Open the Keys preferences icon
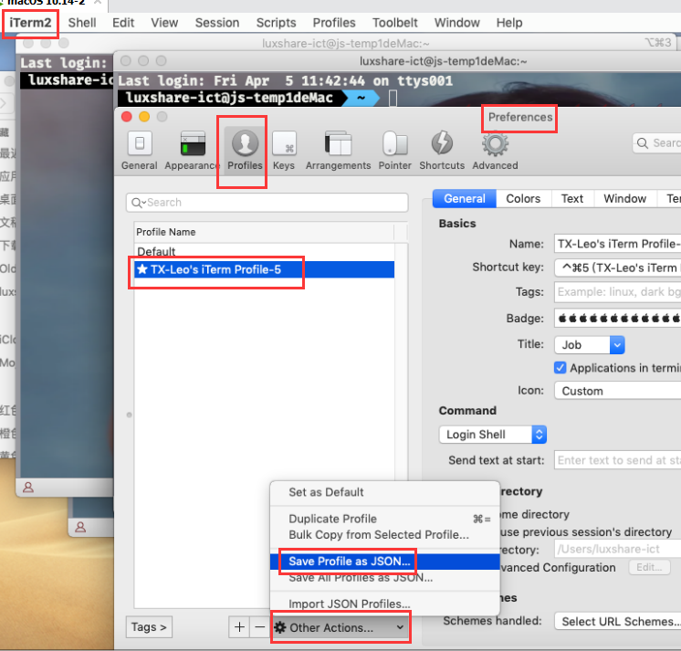 284,151
